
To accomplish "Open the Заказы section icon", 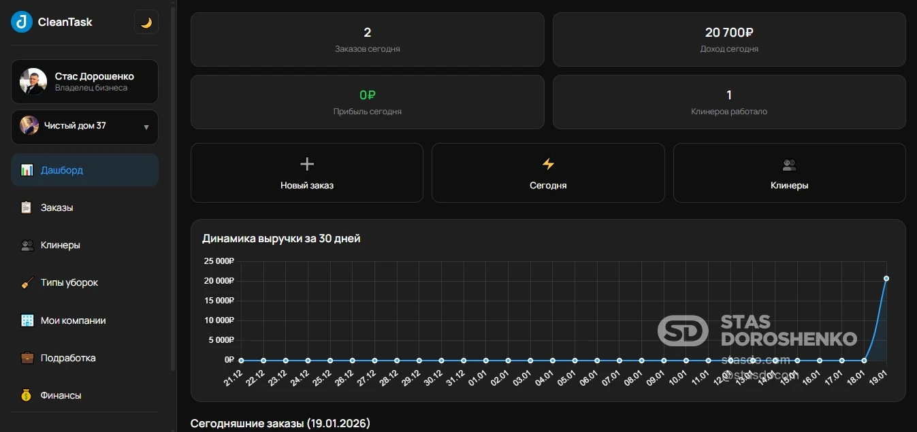I will [x=26, y=207].
